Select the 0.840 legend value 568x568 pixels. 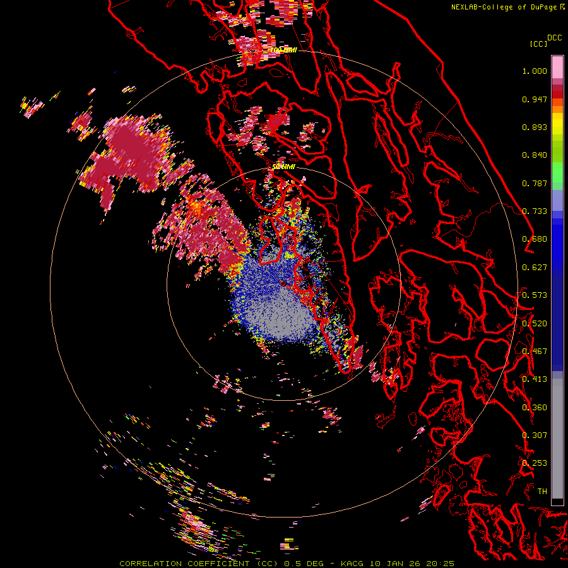click(535, 155)
